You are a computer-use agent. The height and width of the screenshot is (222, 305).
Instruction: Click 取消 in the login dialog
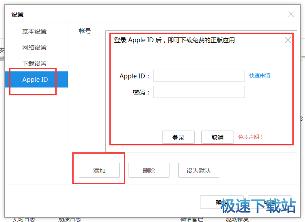pyautogui.click(x=217, y=137)
